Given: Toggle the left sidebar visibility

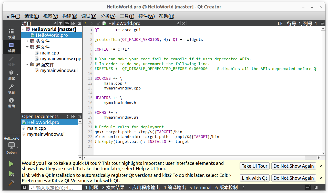Looking at the screenshot, I should pyautogui.click(x=24, y=187).
